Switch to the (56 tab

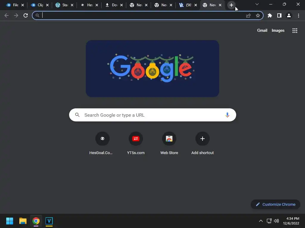tap(185, 5)
